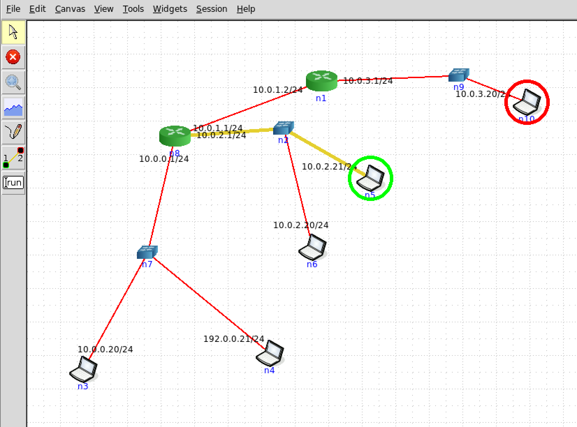Image resolution: width=577 pixels, height=427 pixels.
Task: Open the throughput plot tool
Action: 13,107
